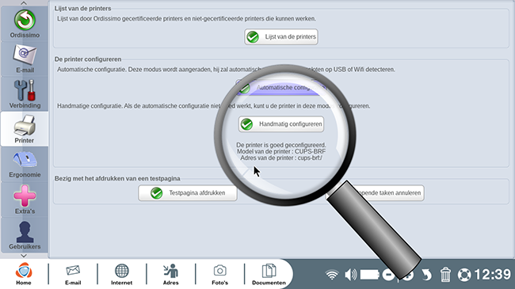Open the trash bin icon

pos(445,275)
